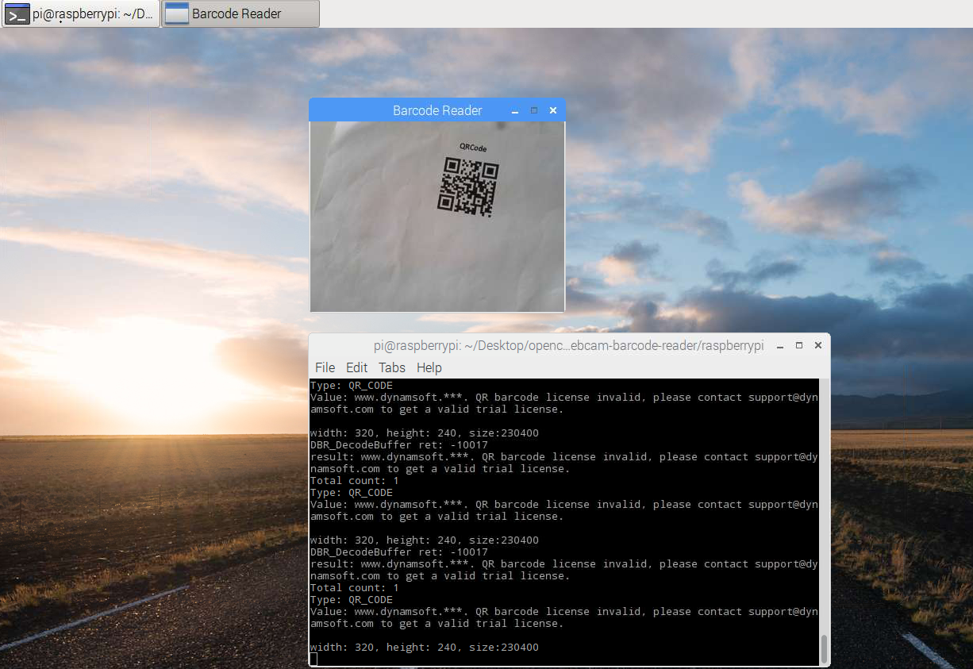Open the Help menu in the terminal
Image resolution: width=973 pixels, height=669 pixels.
429,367
